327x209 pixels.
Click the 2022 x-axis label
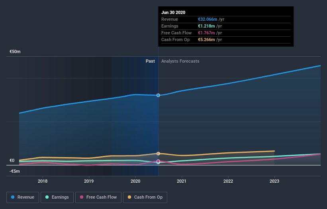[x=228, y=181]
